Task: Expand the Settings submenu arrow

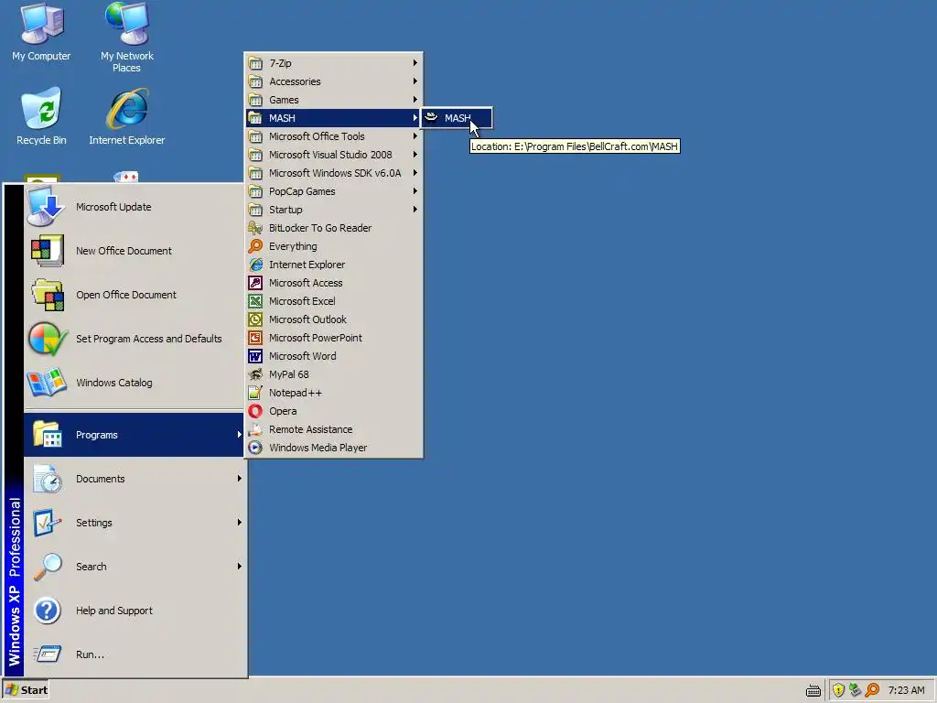Action: tap(239, 523)
